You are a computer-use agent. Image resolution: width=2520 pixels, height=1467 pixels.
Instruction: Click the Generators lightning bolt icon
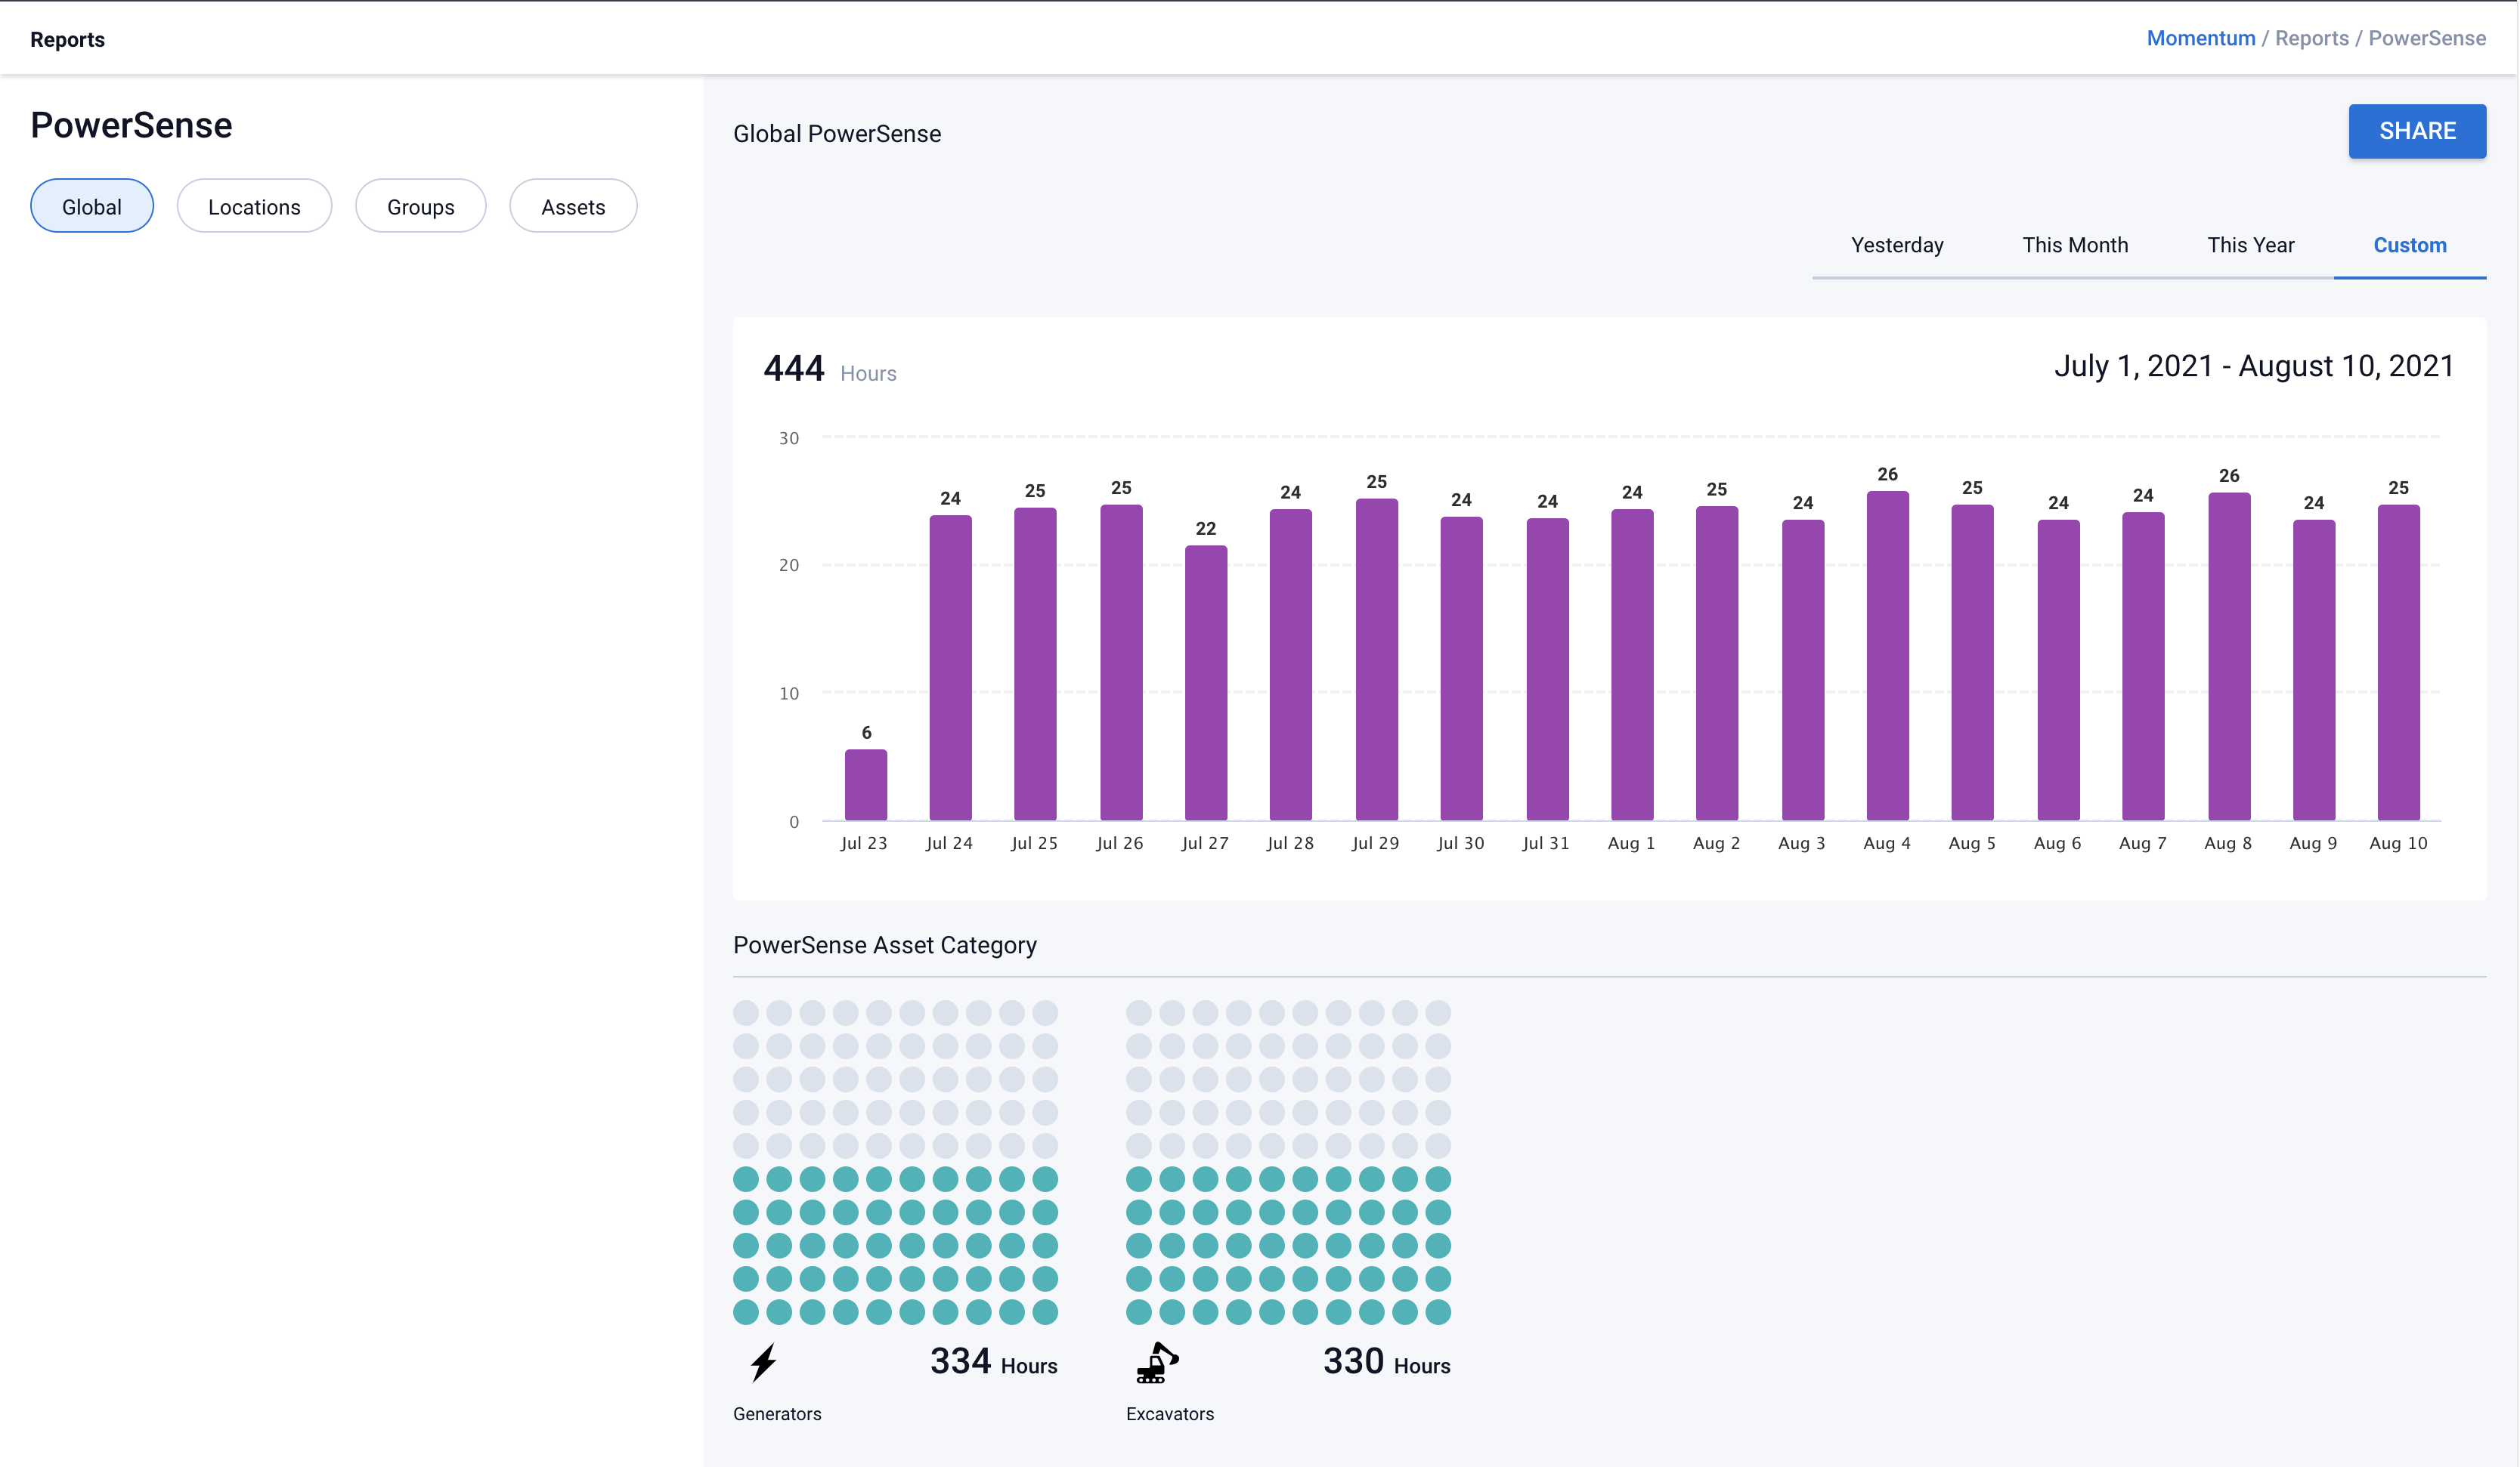click(x=763, y=1362)
